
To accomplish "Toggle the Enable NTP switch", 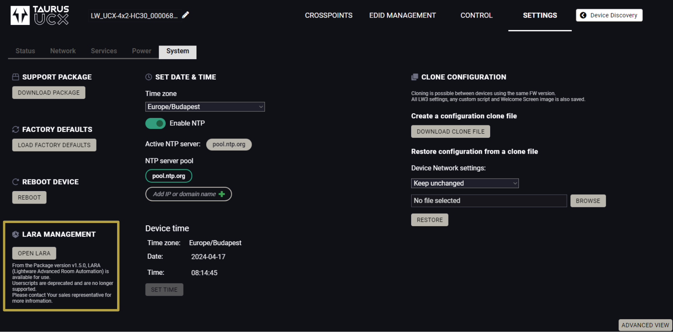I will (156, 123).
